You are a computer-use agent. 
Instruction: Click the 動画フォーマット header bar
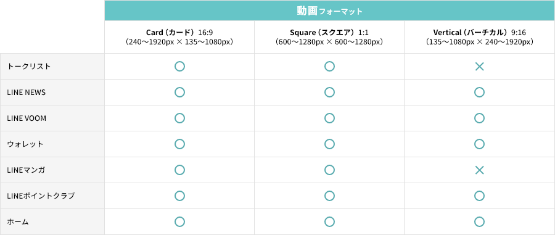[329, 10]
